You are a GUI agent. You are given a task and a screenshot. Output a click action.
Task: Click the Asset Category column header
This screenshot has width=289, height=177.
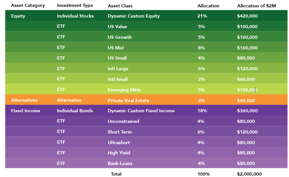tap(28, 6)
